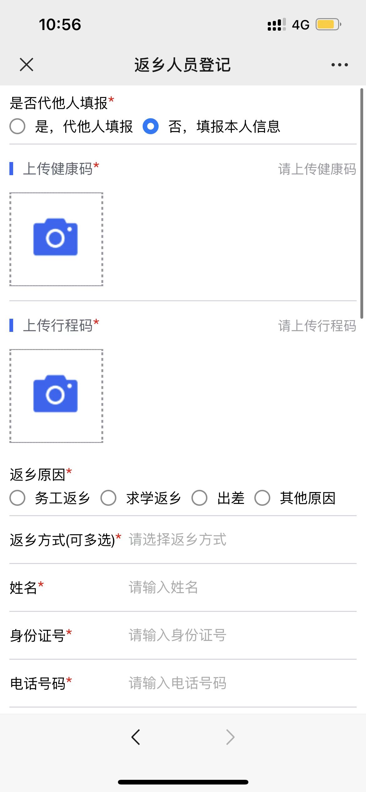
Task: Tap the 4G network indicator
Action: [x=301, y=24]
